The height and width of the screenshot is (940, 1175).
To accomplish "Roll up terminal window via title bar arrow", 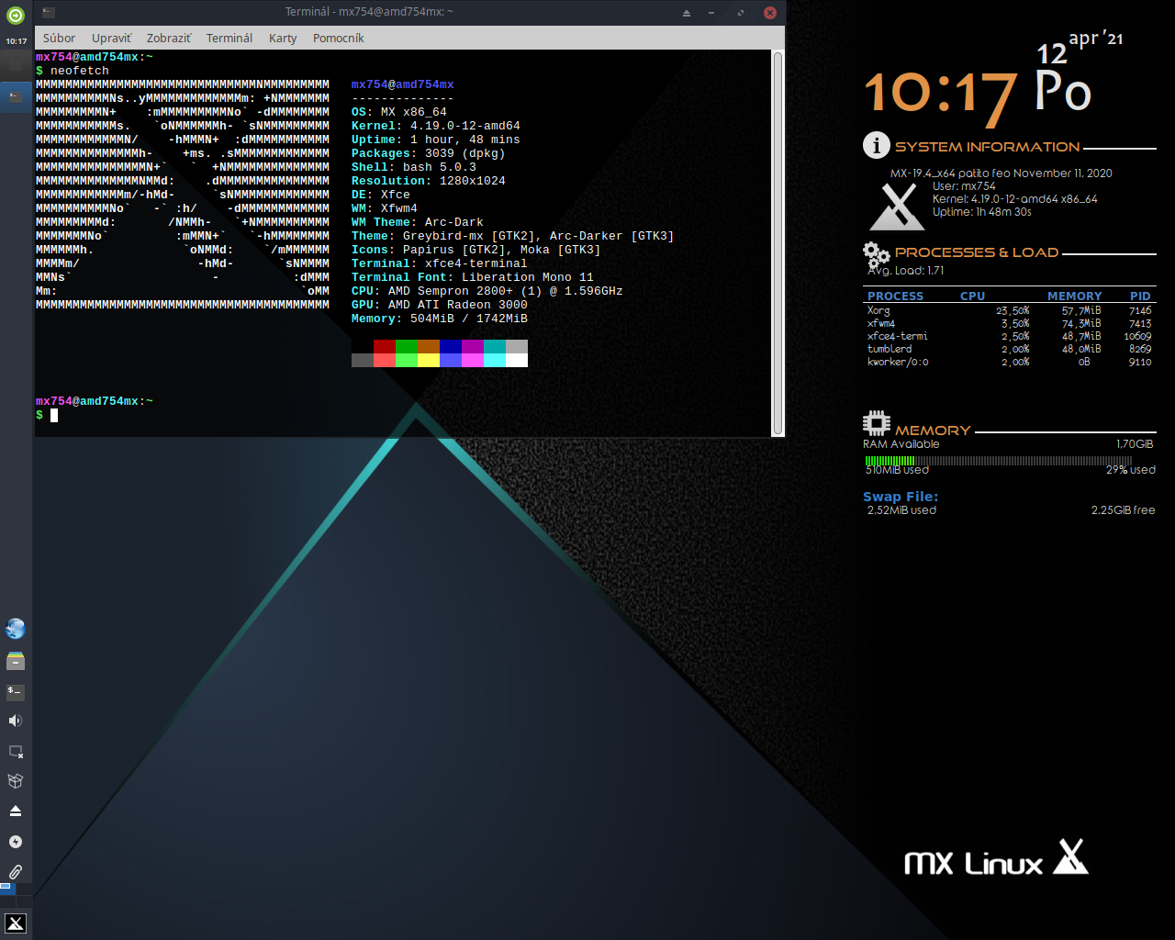I will coord(686,13).
